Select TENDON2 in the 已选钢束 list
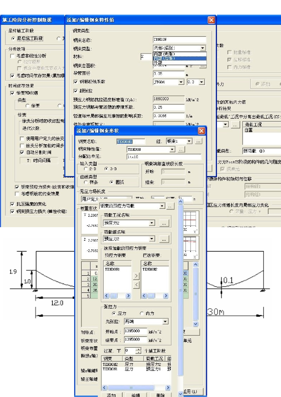The width and height of the screenshot is (281, 397). tap(150, 269)
